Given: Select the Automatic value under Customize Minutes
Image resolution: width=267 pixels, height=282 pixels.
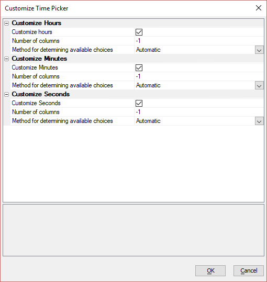Looking at the screenshot, I should (148, 85).
